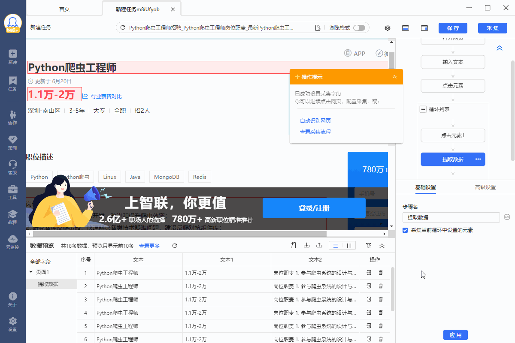Collapse the 循环列表 loop with the minus box
This screenshot has height=343, width=515.
tap(423, 109)
